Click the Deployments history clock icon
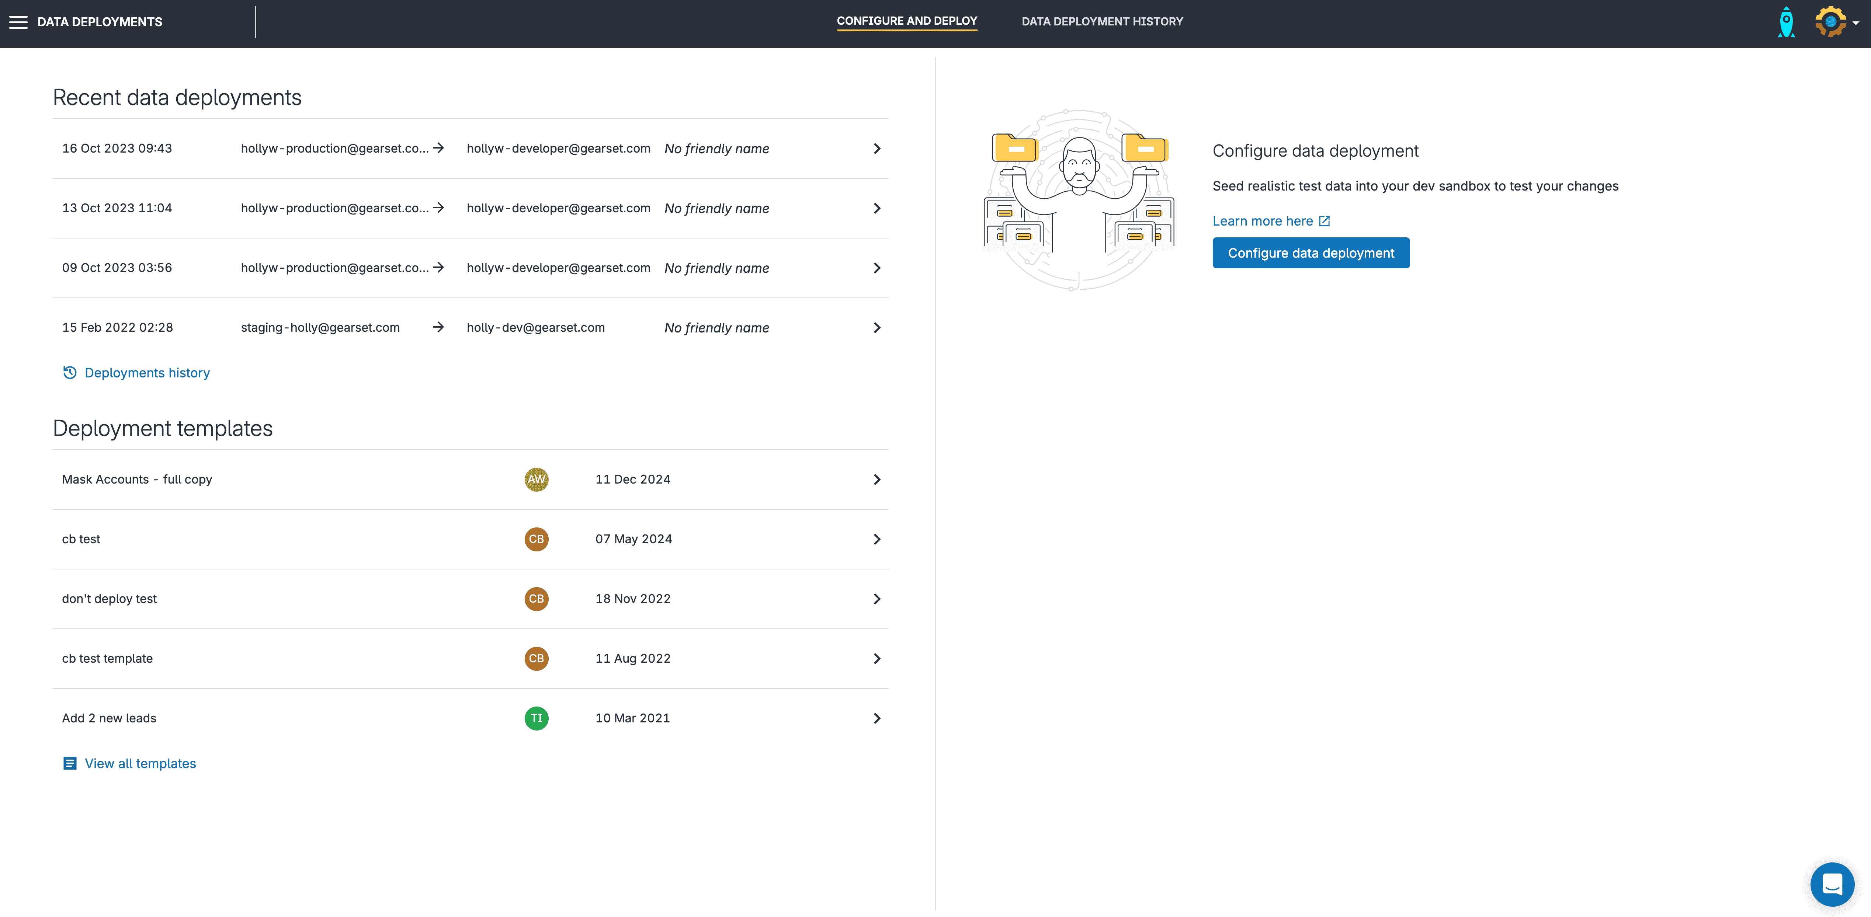The image size is (1871, 917). coord(70,373)
